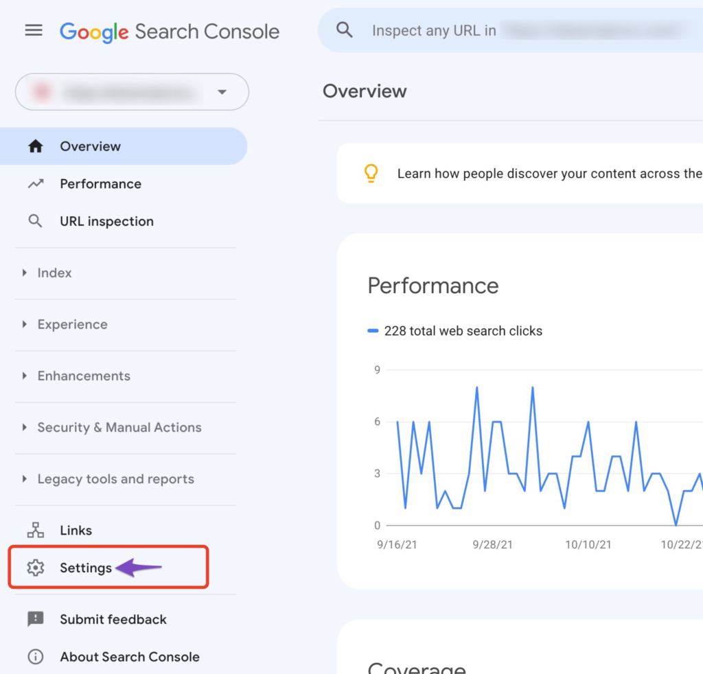This screenshot has height=674, width=703.
Task: Click the lightbulb tip icon
Action: click(x=371, y=173)
